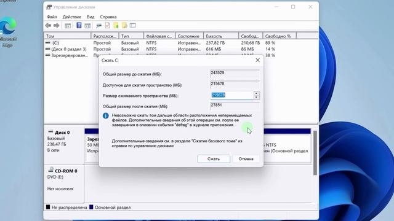Sort by the Файловая с... column header
Screen dimensions: 394x221
[x=159, y=36]
